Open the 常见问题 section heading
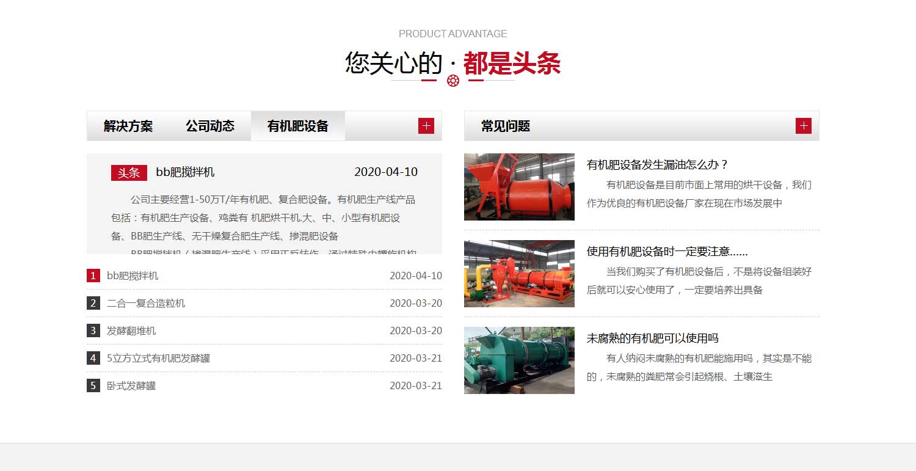Screen dimensions: 916x471 pos(506,126)
